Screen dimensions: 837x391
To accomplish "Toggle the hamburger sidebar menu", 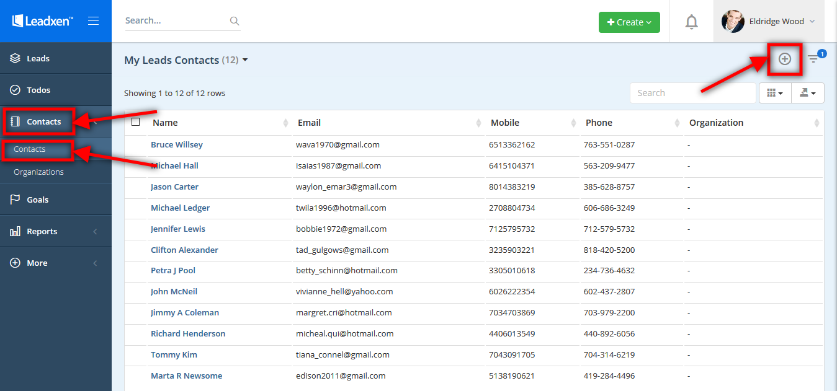I will click(x=94, y=21).
